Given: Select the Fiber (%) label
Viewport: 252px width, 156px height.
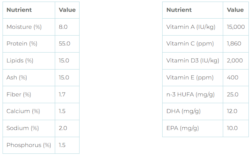Looking at the screenshot, I should [19, 94].
